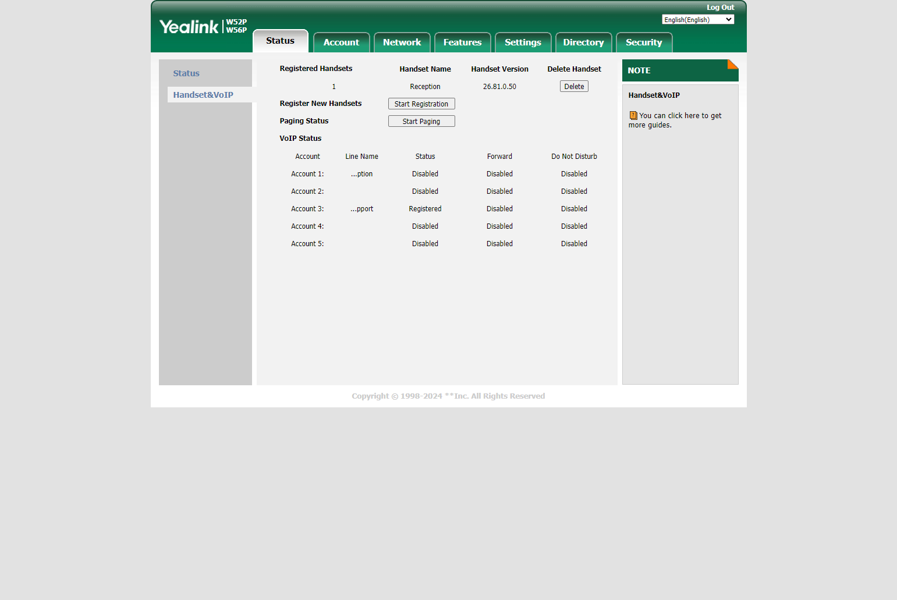The height and width of the screenshot is (600, 897).
Task: Click line name '...ption'
Action: tap(362, 174)
